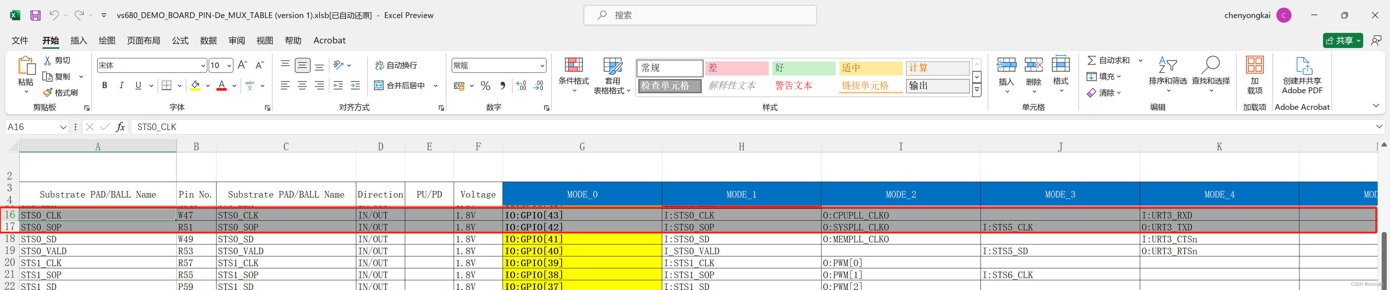Toggle Italic formatting

click(121, 85)
